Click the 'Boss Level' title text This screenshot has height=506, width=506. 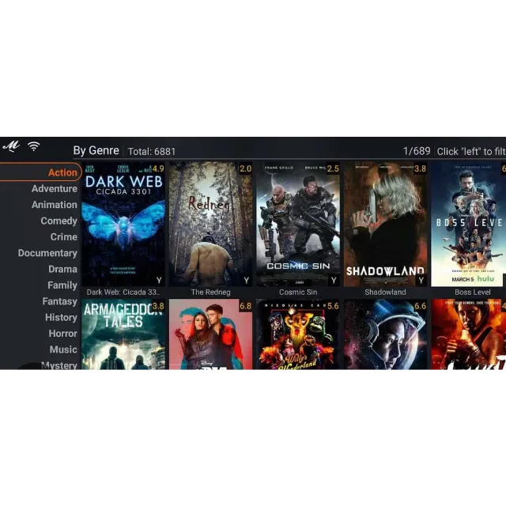(x=473, y=293)
